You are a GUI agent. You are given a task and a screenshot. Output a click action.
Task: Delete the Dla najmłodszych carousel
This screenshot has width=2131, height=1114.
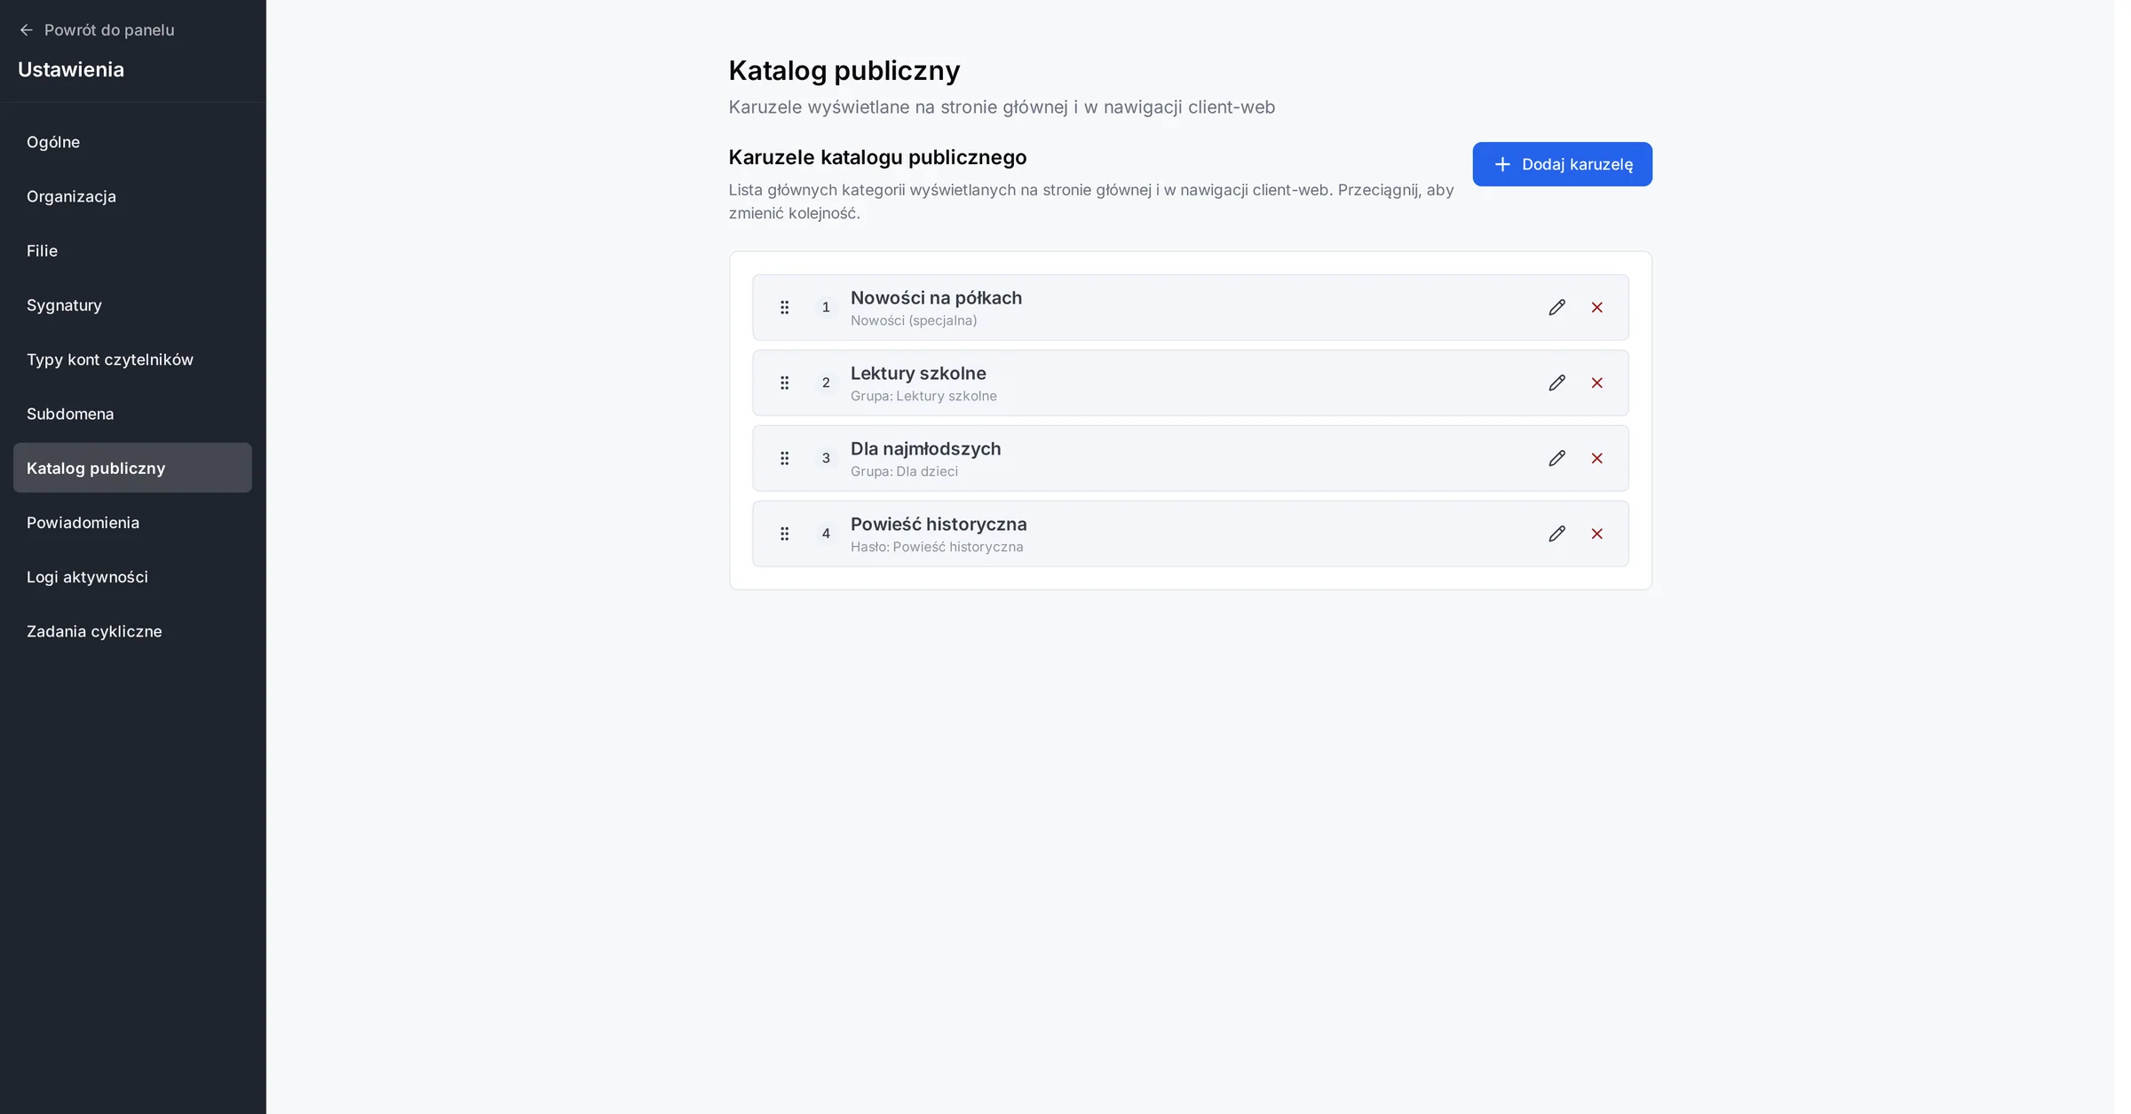point(1596,458)
